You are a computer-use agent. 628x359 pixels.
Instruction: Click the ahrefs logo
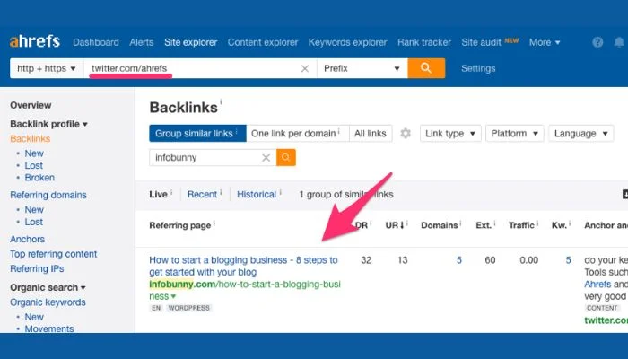point(35,41)
